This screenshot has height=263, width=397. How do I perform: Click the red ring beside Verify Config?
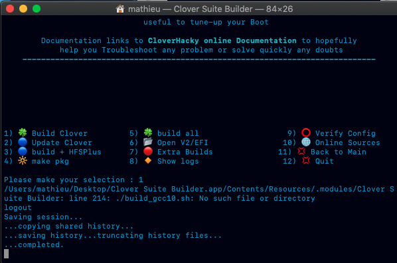306,132
